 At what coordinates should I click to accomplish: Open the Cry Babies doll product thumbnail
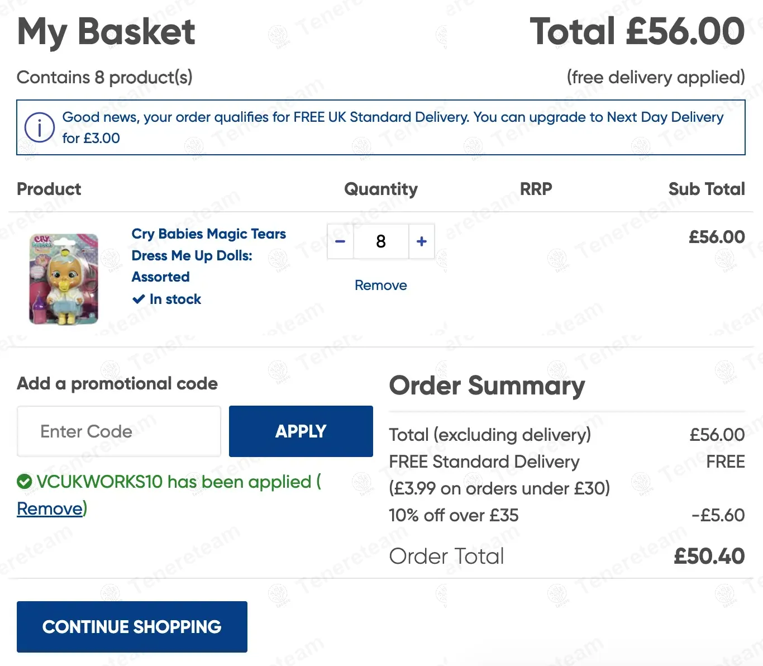tap(64, 279)
